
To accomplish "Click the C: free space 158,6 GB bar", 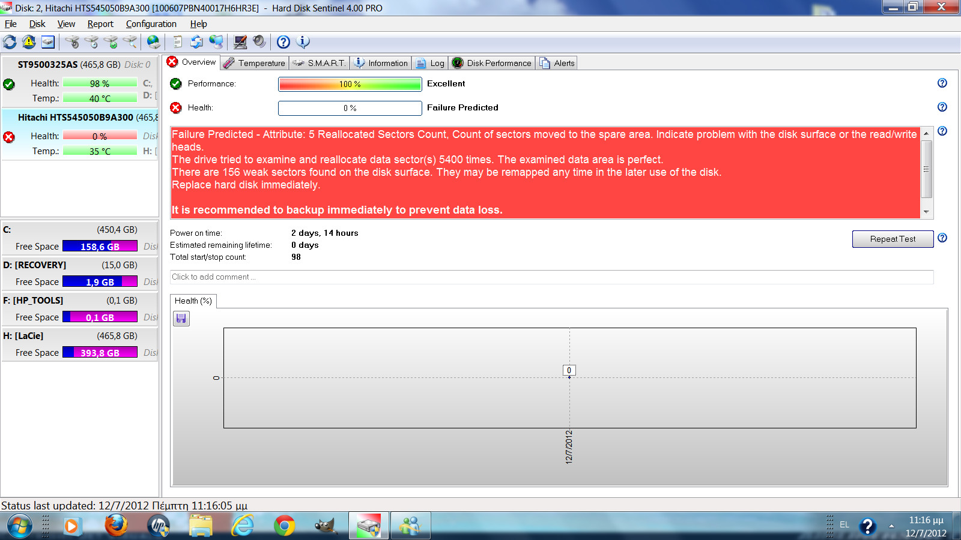I will tap(100, 246).
